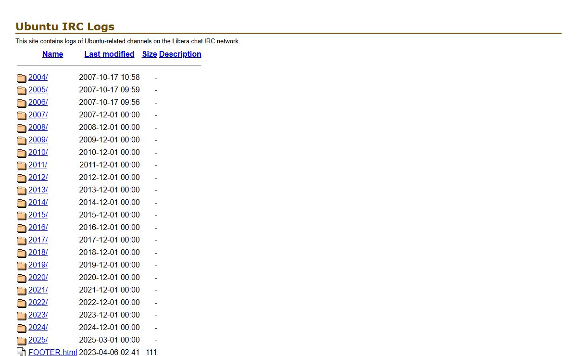The image size is (577, 356).
Task: Open the 2021/ logs directory link
Action: coord(38,290)
